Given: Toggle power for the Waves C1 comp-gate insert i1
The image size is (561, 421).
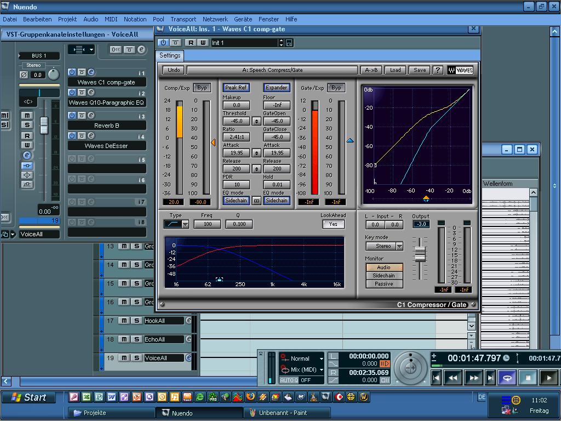Looking at the screenshot, I should coord(72,72).
